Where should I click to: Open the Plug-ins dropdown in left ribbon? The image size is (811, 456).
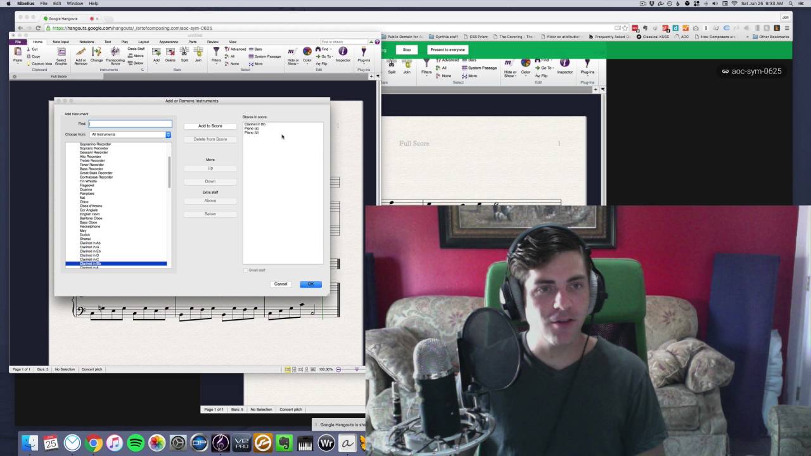[x=364, y=54]
